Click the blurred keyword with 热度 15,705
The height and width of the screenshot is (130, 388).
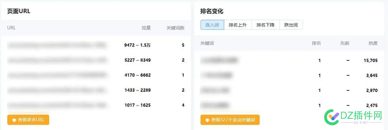pyautogui.click(x=219, y=60)
